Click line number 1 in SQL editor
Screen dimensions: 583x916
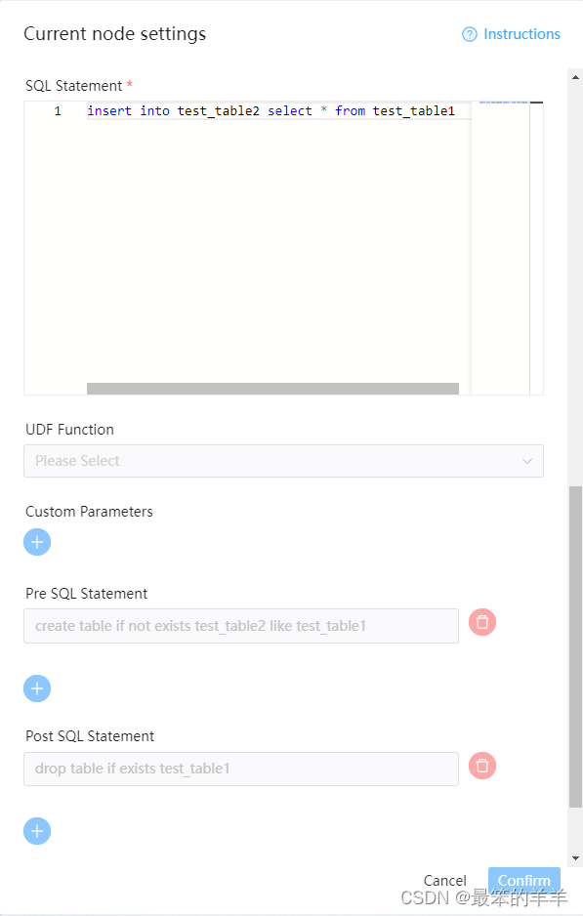point(58,111)
